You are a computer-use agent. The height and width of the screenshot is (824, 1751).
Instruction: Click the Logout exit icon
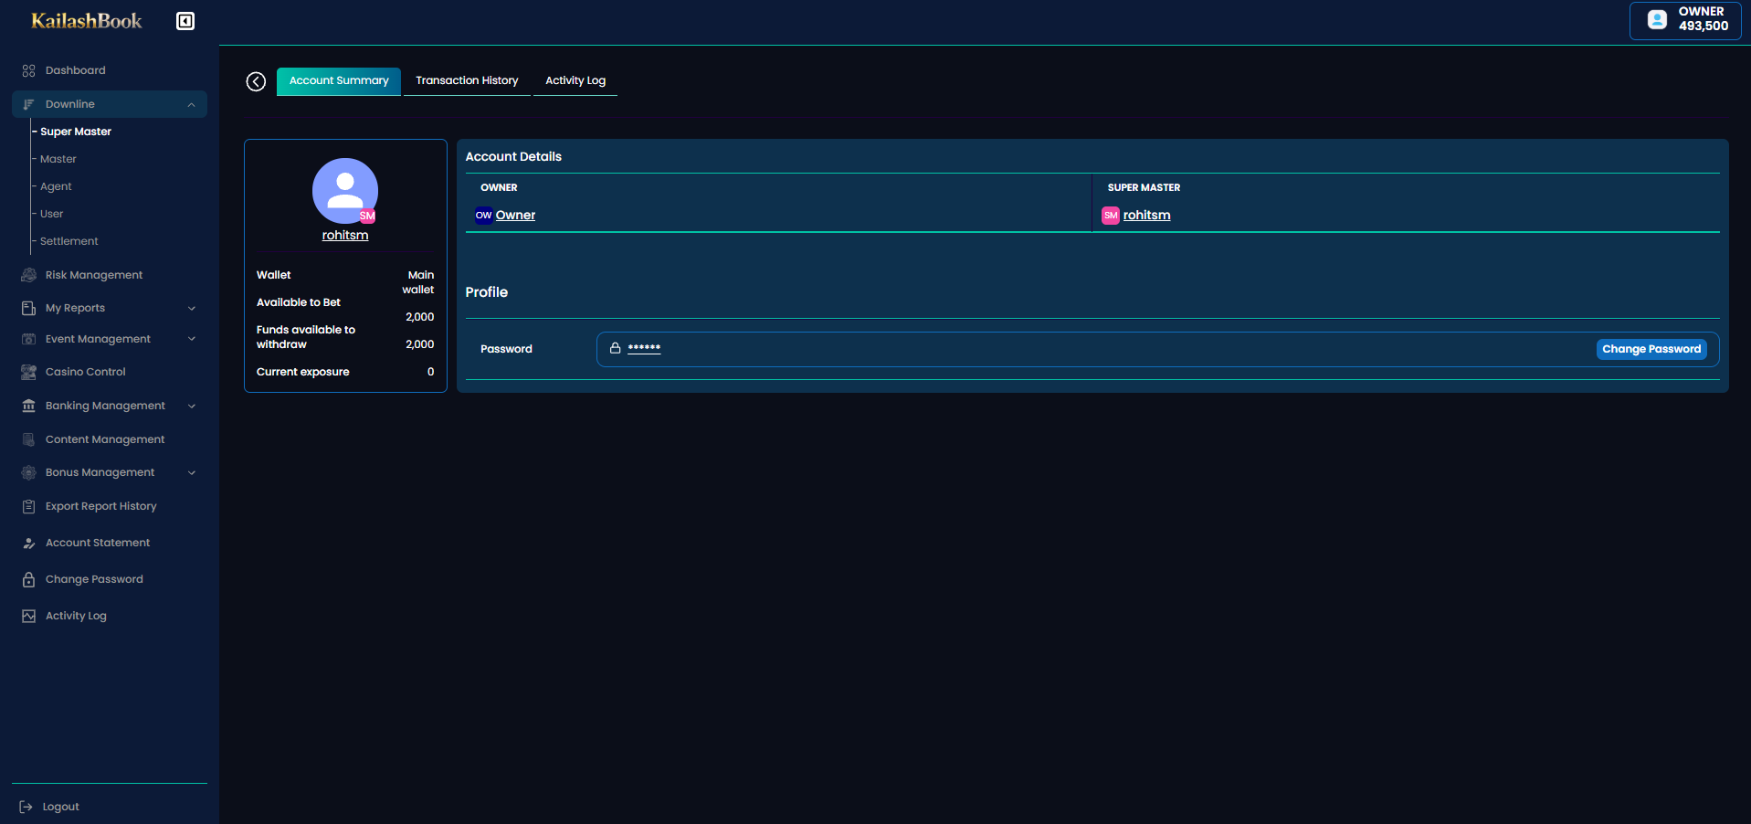pos(26,807)
